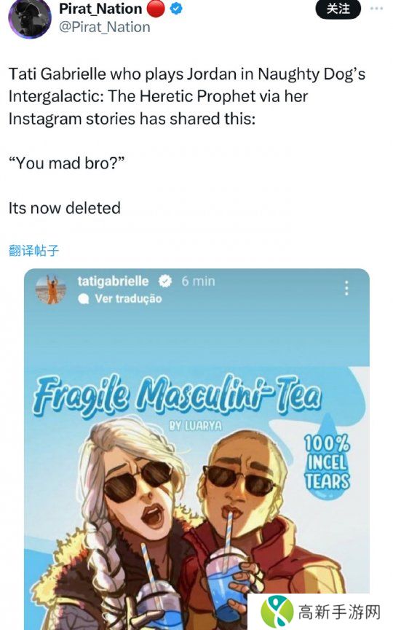Click the 100% Incel Tears droplet graphic
The width and height of the screenshot is (393, 630).
point(327,458)
